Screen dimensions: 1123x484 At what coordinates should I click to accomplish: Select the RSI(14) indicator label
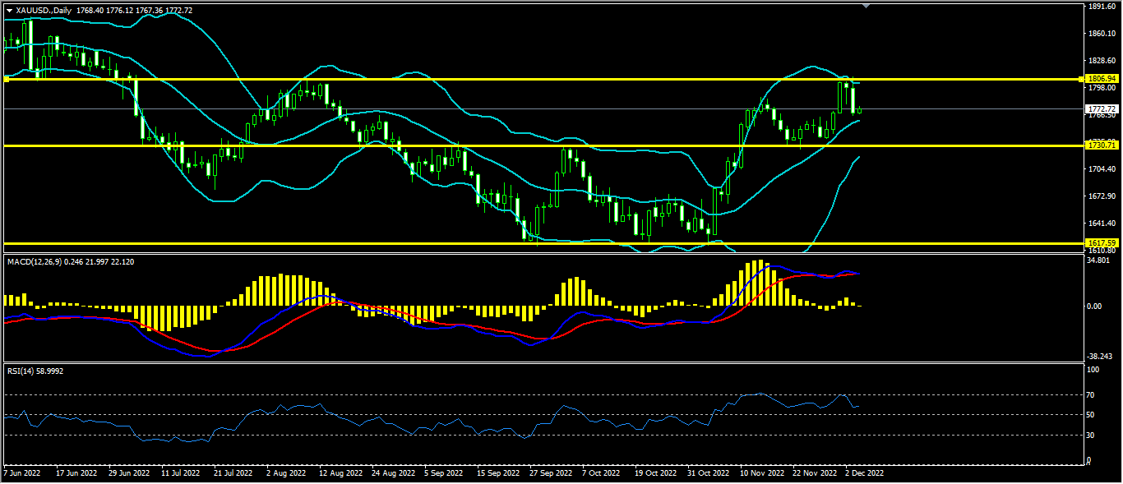pyautogui.click(x=21, y=371)
